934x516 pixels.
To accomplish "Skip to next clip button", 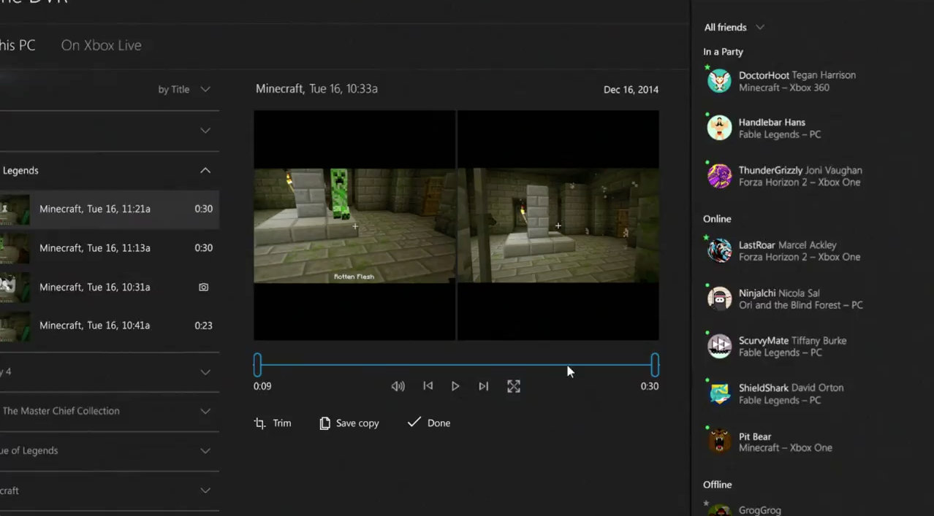I will (483, 386).
